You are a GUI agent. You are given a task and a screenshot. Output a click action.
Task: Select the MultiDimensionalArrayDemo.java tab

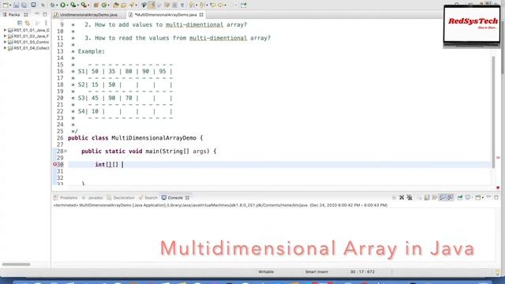165,15
